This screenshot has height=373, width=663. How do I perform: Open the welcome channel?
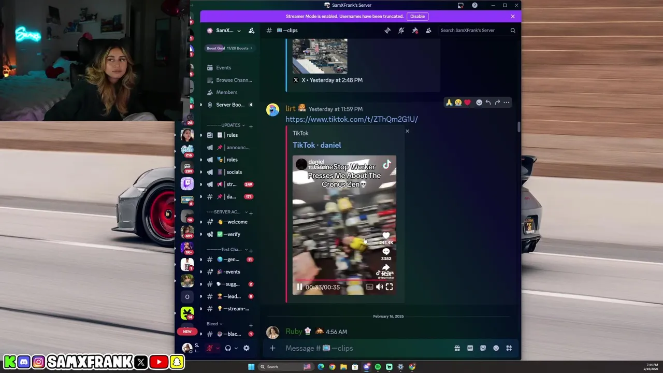tap(229, 222)
